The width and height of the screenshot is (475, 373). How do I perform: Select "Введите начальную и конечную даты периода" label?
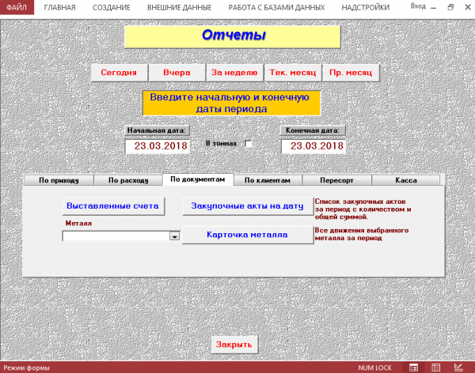click(x=231, y=104)
